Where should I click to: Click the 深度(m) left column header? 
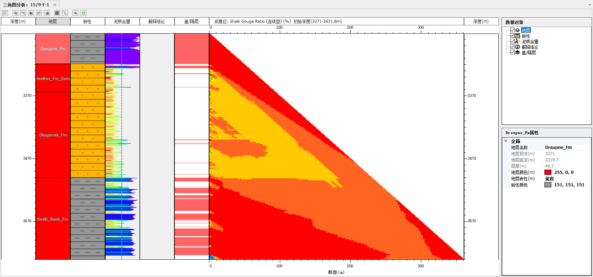coord(18,21)
